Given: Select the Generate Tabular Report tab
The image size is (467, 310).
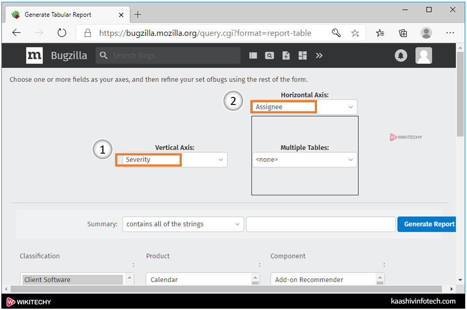Looking at the screenshot, I should coord(58,15).
